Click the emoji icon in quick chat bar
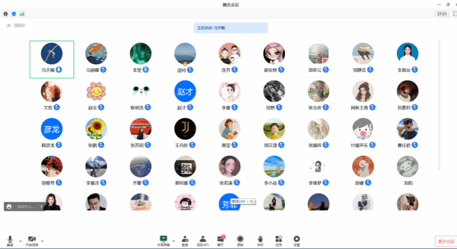Image resolution: width=457 pixels, height=249 pixels. tap(9, 207)
